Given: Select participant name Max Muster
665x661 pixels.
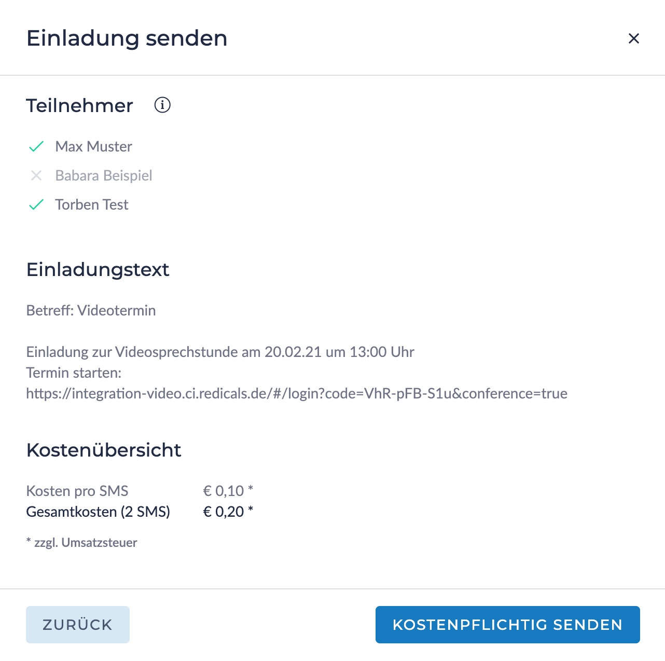Looking at the screenshot, I should click(93, 147).
